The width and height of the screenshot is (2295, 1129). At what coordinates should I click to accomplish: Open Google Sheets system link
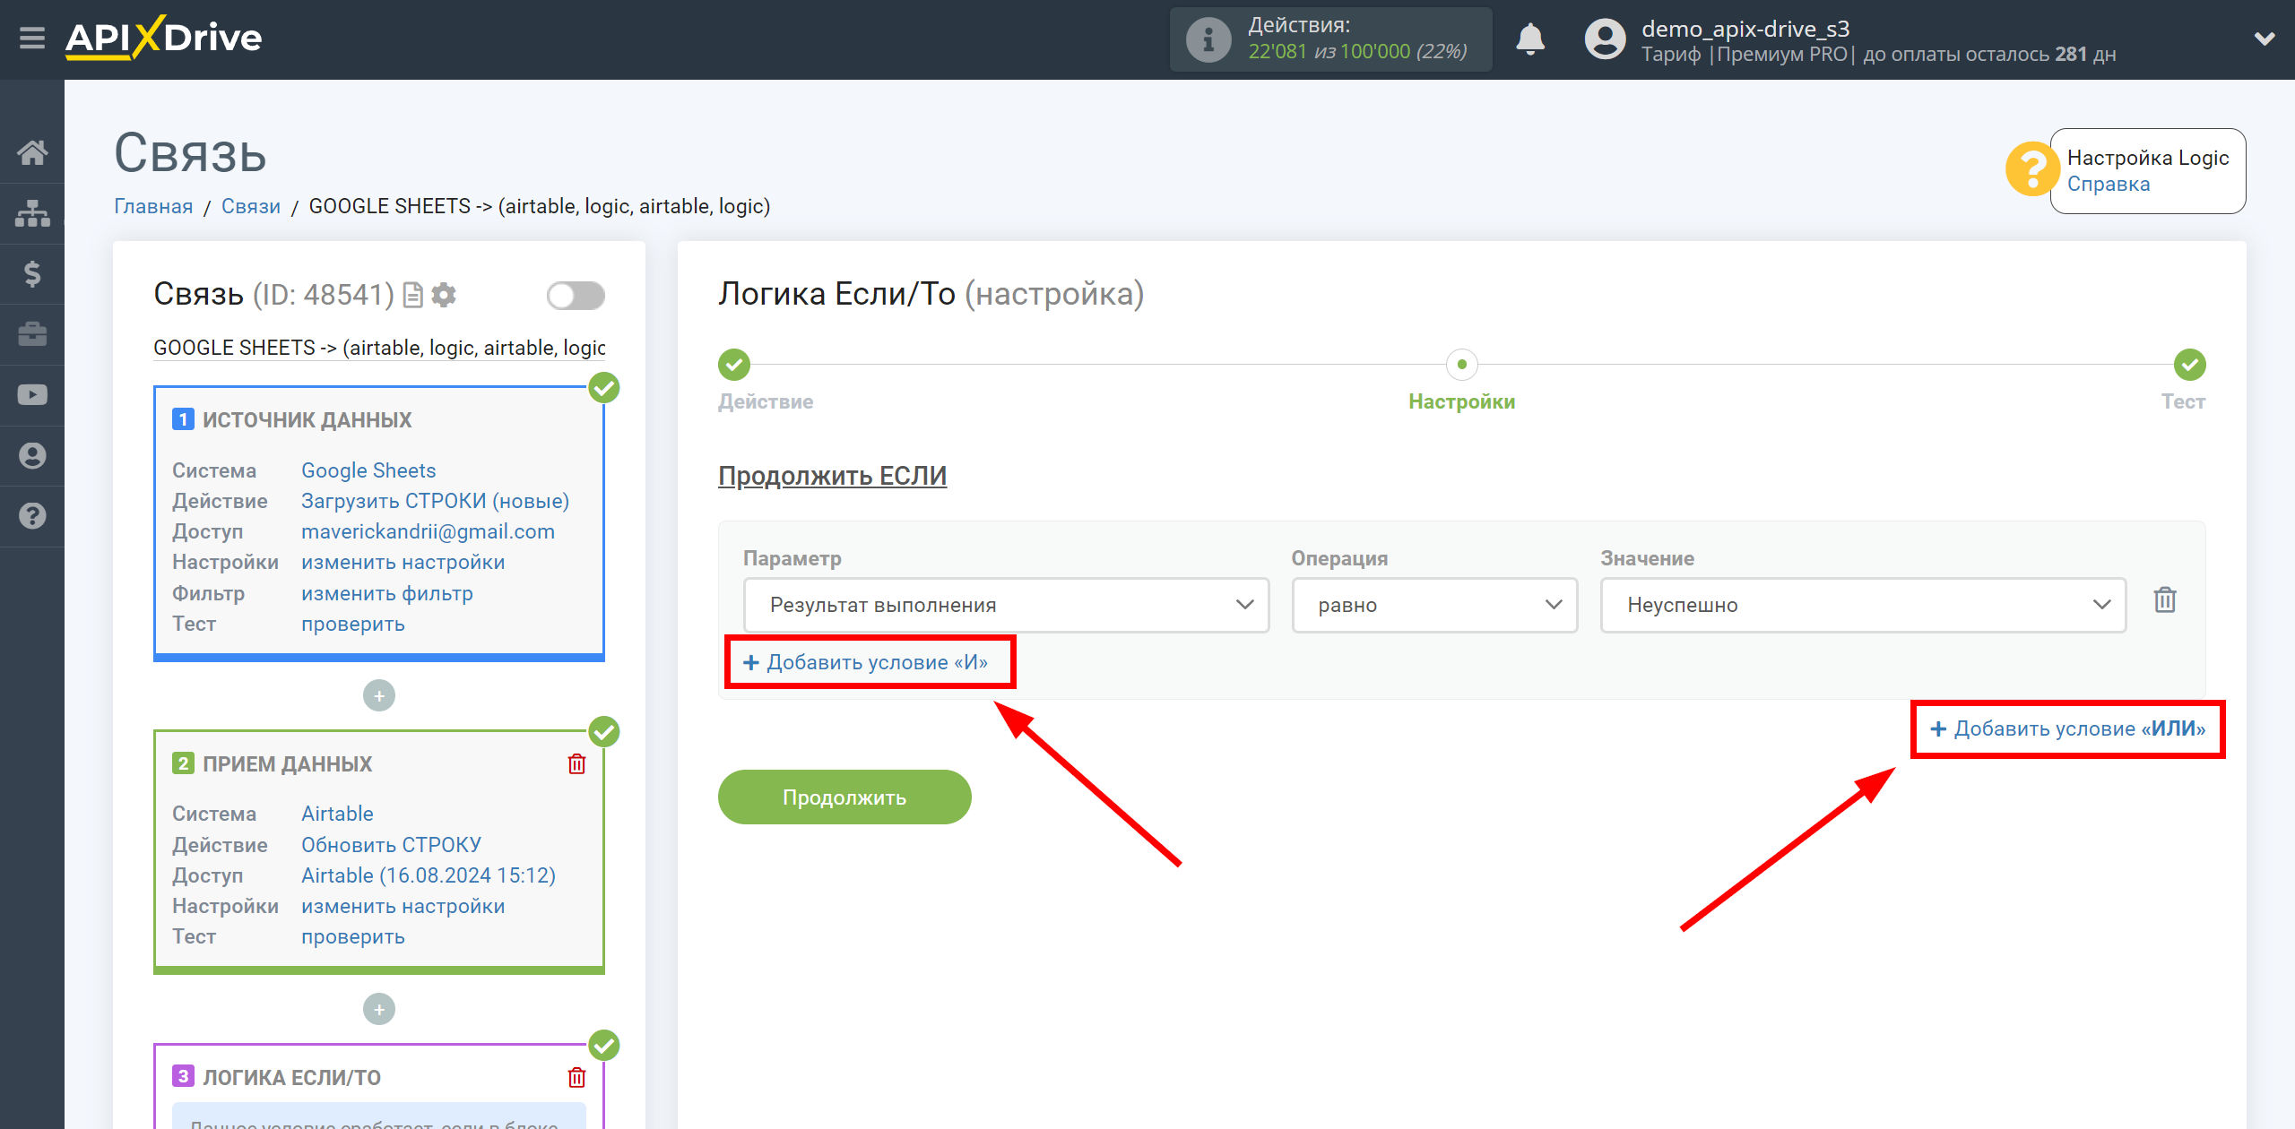(x=368, y=470)
